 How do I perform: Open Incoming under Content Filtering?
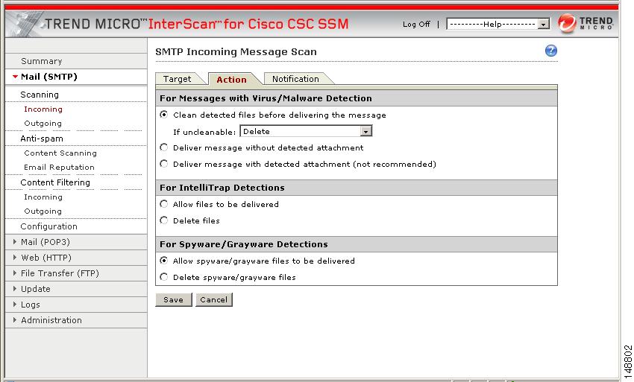43,197
